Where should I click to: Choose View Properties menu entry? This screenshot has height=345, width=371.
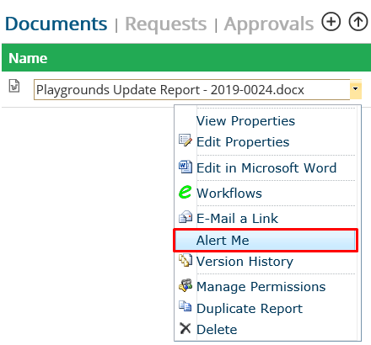(x=245, y=121)
